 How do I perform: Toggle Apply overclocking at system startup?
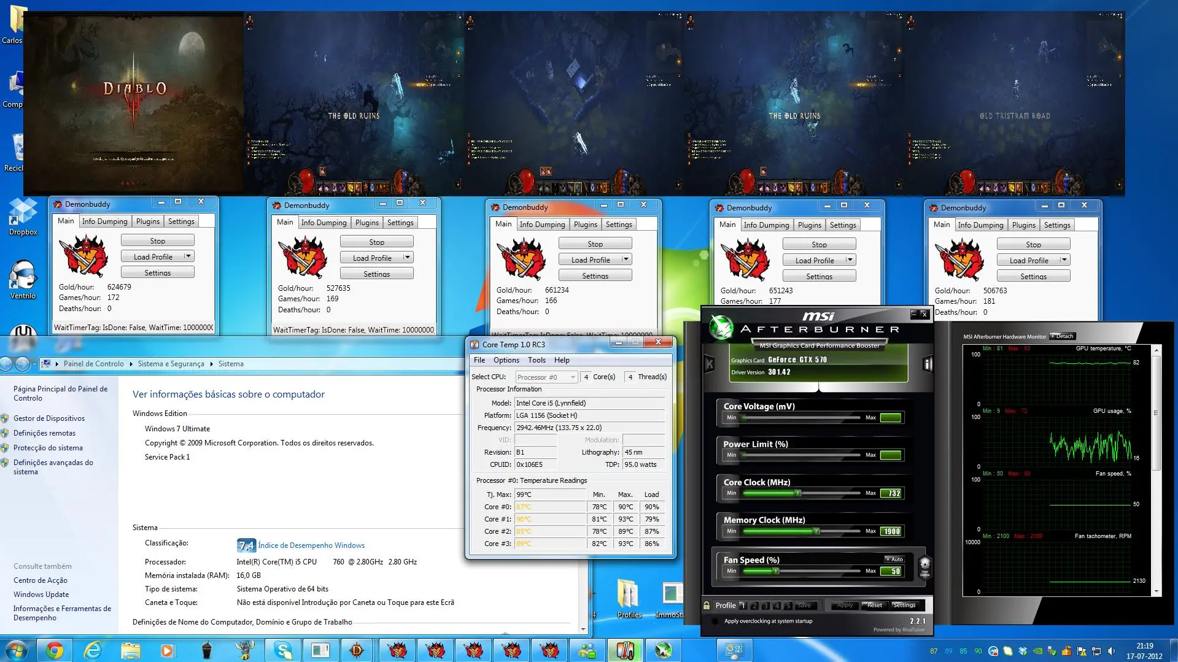pyautogui.click(x=715, y=621)
